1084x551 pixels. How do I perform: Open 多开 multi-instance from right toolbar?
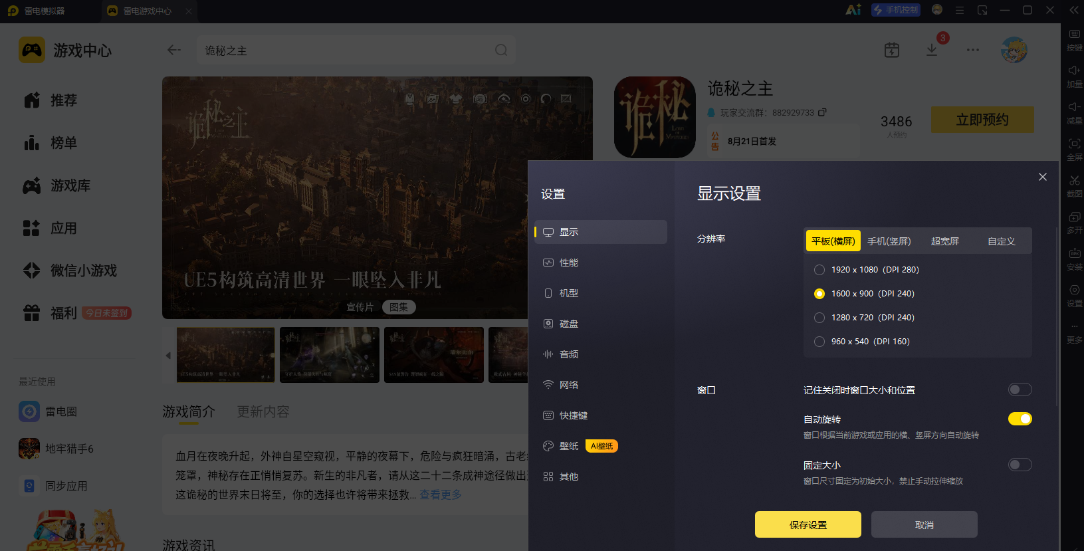pos(1074,223)
